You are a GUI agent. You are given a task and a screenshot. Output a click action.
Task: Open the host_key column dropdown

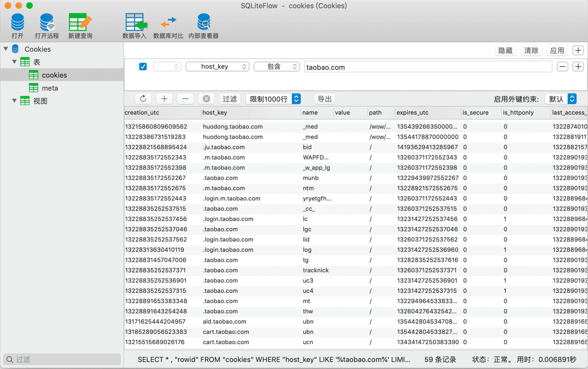click(x=217, y=67)
